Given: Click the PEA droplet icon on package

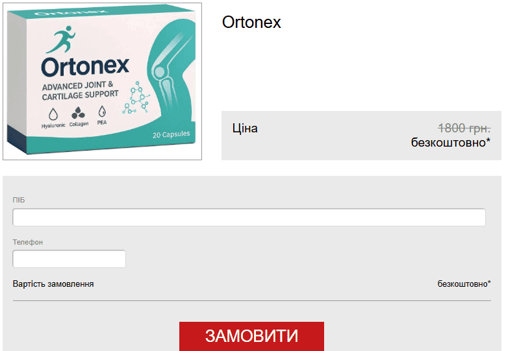Looking at the screenshot, I should (x=102, y=112).
